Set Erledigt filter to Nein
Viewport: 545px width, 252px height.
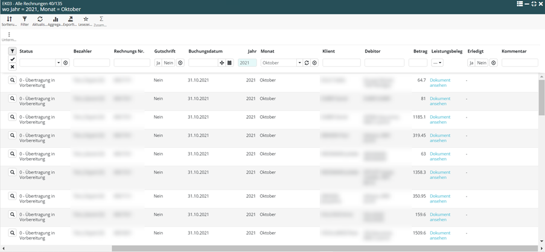482,63
